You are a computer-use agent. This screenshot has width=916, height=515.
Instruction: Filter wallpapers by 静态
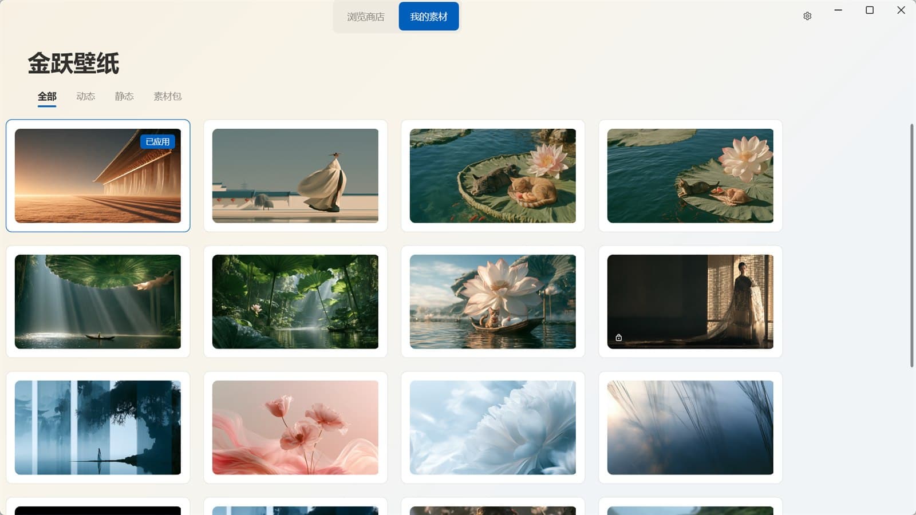click(124, 96)
